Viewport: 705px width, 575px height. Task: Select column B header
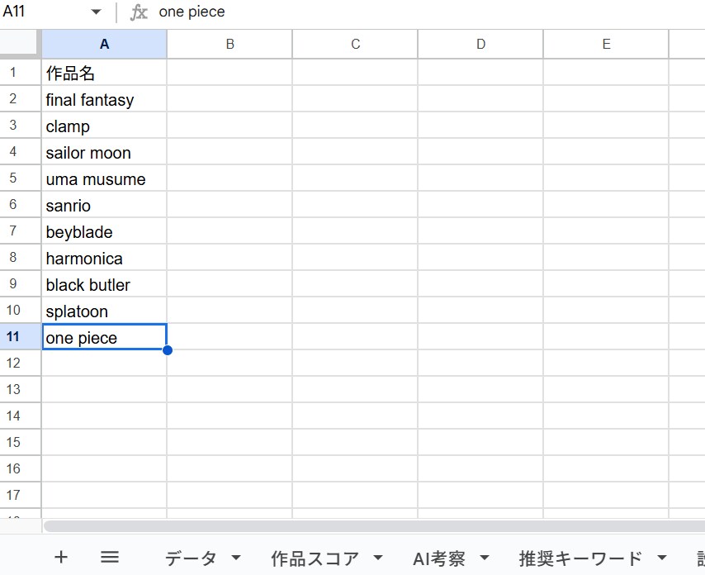pyautogui.click(x=229, y=44)
